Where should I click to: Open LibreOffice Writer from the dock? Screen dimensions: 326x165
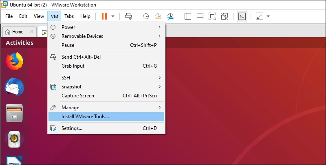(14, 160)
